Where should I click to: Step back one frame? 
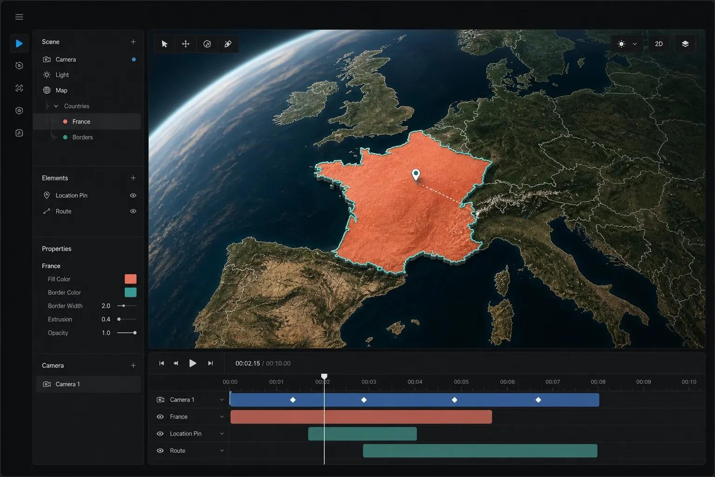click(x=176, y=363)
